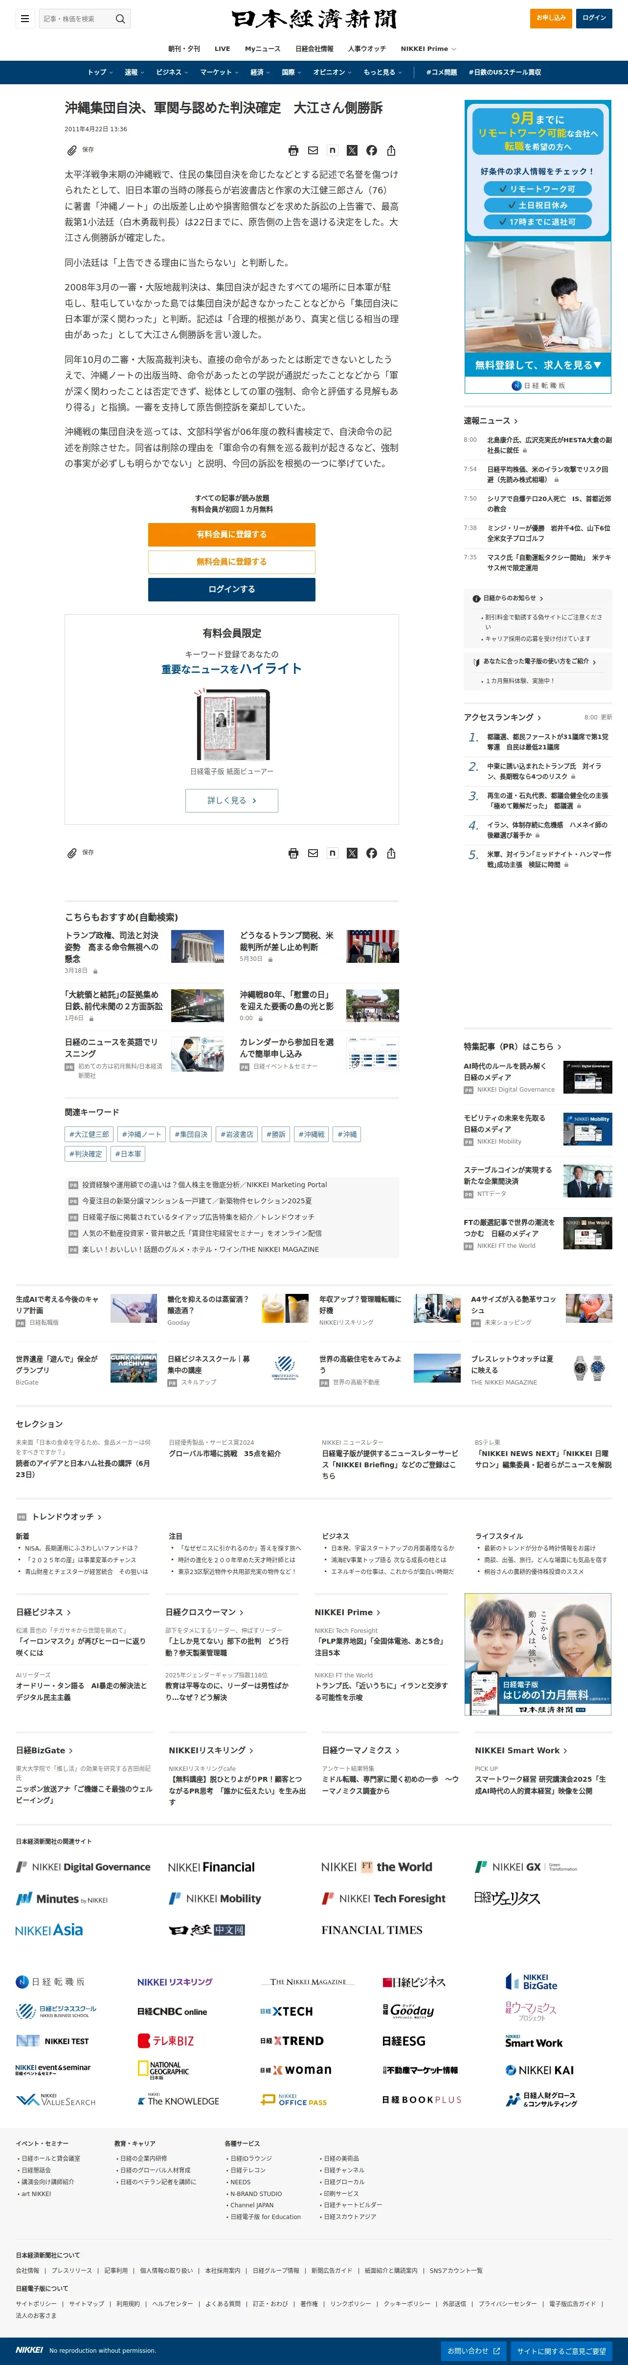Screen dimensions: 628x2365
Task: Share on X from bottom share bar
Action: [x=352, y=853]
